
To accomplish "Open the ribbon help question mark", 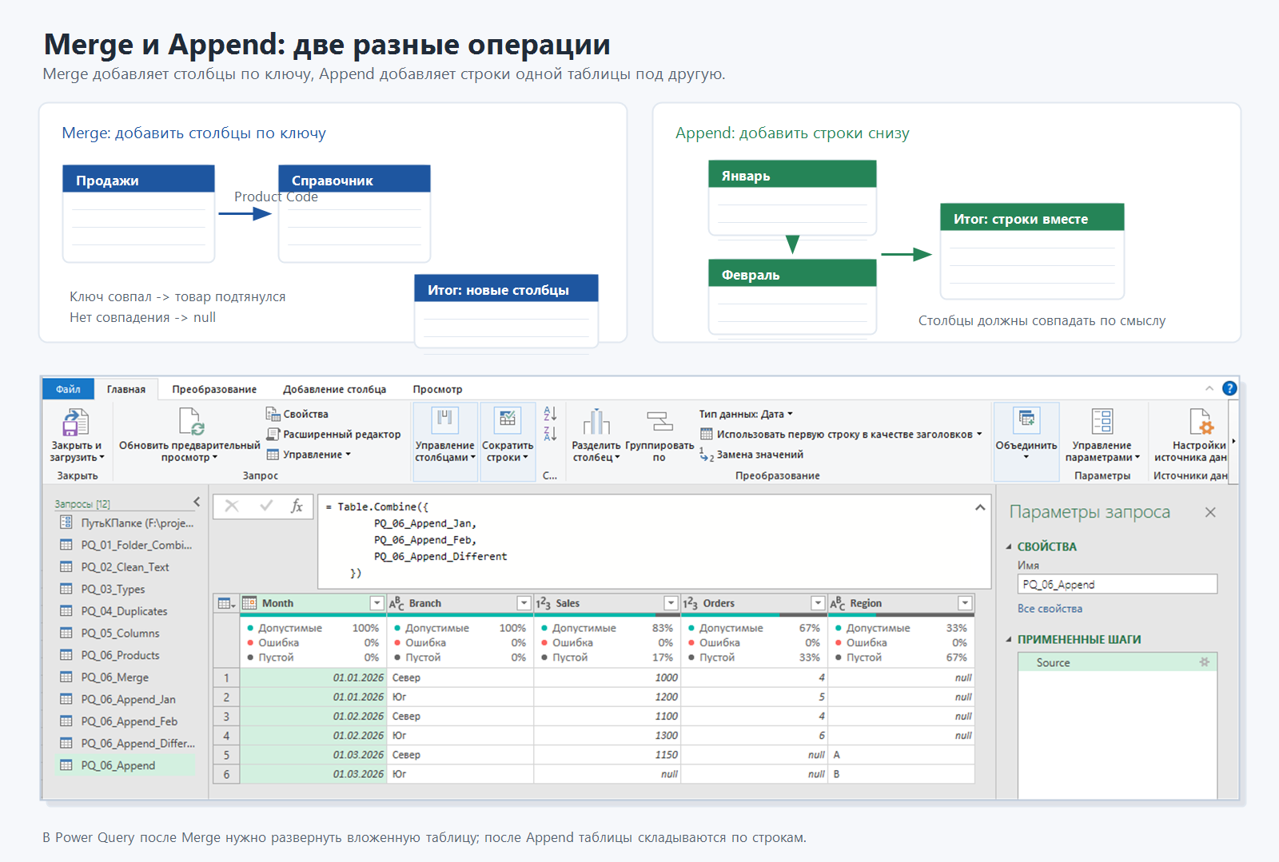I will pos(1229,388).
